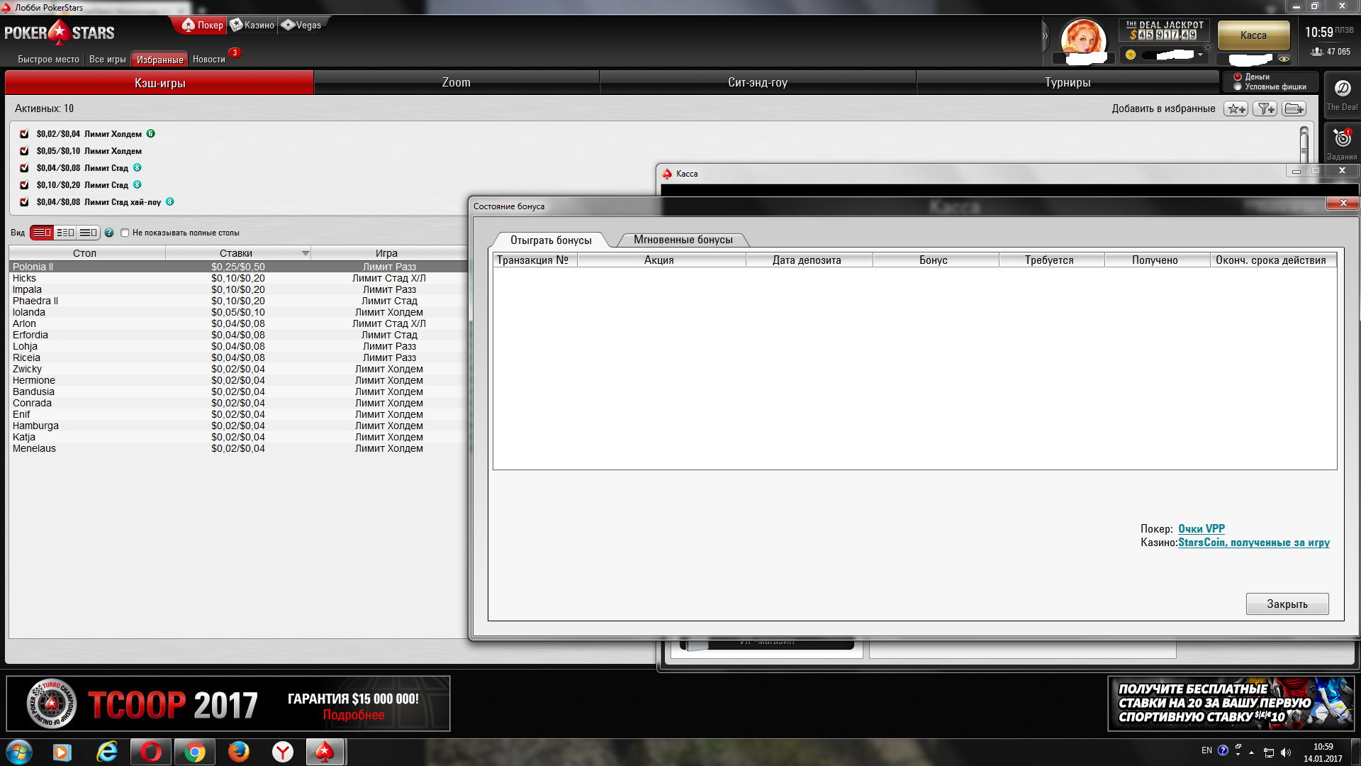Uncheck $0,05/$0,10 Лимит Холдем filter
The height and width of the screenshot is (766, 1361).
tap(24, 151)
